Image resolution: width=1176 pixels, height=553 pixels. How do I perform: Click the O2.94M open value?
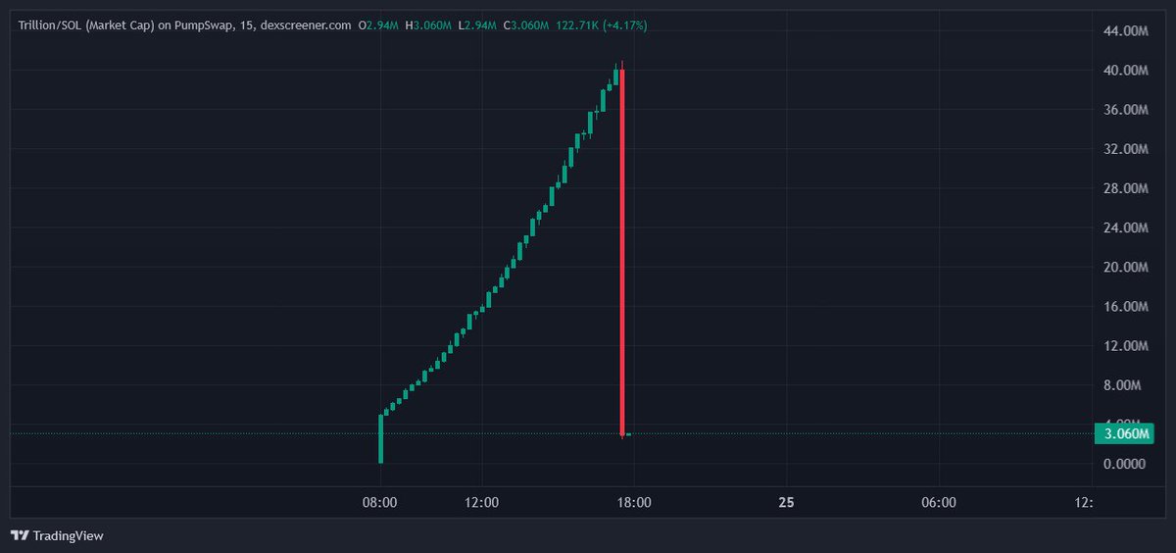point(377,25)
